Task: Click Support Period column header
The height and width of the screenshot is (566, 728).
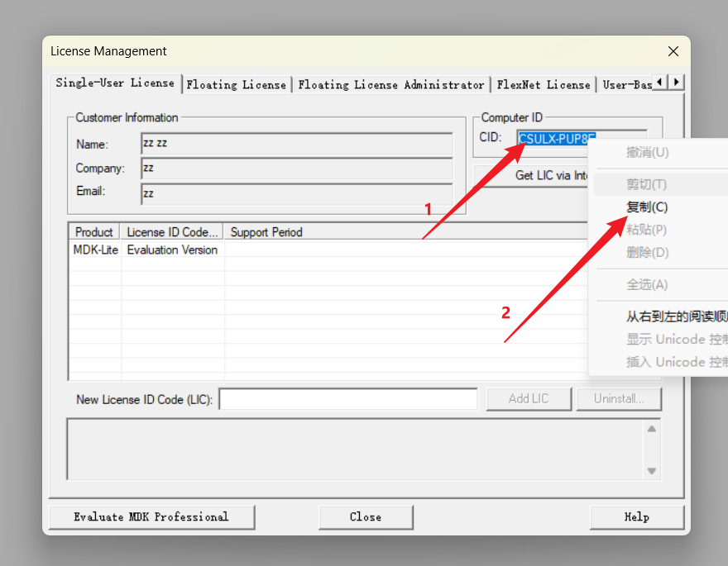Action: [406, 232]
